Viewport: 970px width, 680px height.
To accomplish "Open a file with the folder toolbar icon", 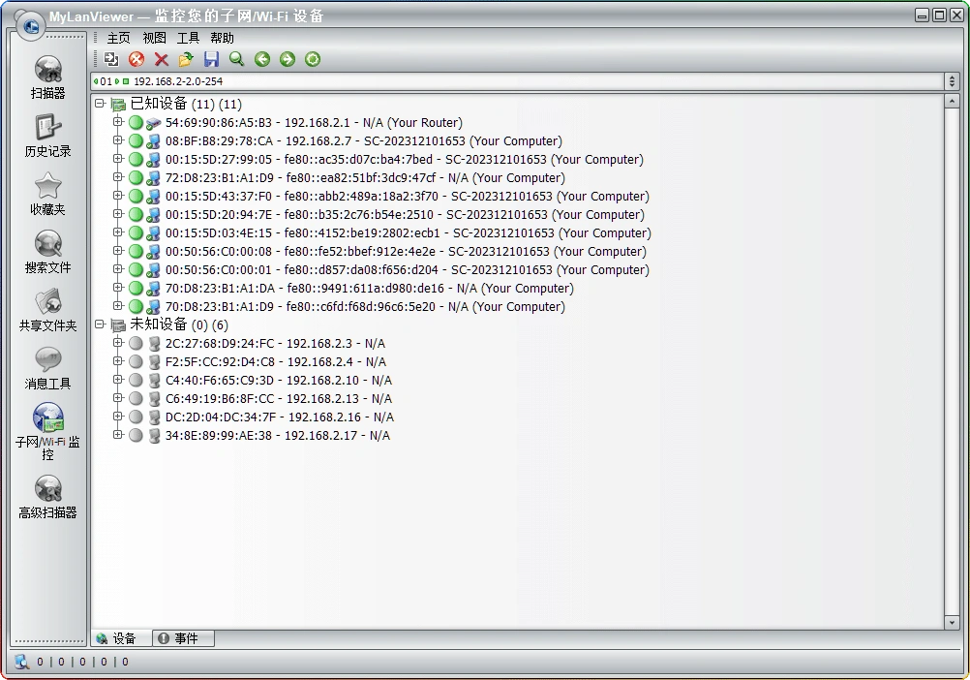I will (186, 59).
